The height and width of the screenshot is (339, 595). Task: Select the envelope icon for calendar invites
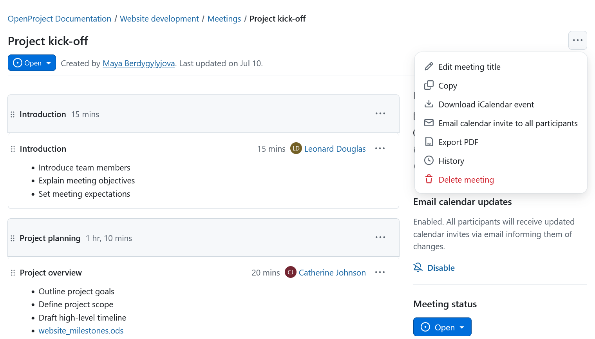429,123
